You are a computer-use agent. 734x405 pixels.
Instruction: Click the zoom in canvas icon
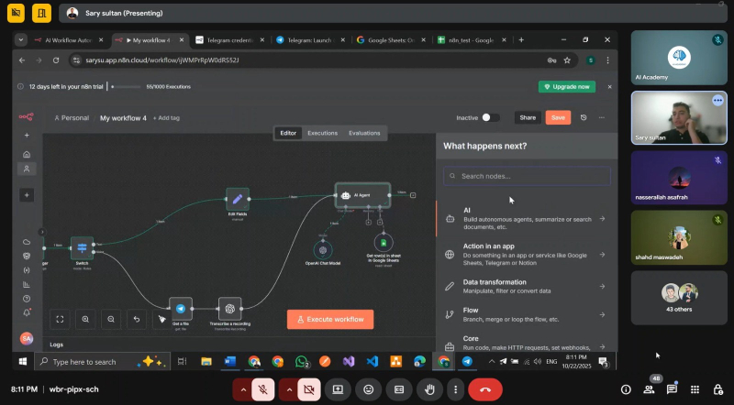click(x=85, y=319)
